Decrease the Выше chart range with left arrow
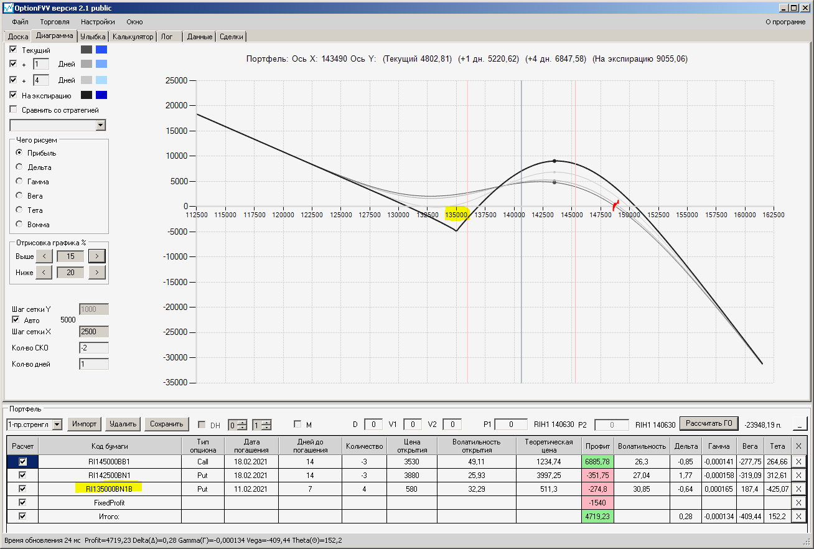 44,256
